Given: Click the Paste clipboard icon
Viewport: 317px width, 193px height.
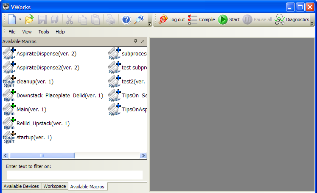Looking at the screenshot, I should 95,19.
